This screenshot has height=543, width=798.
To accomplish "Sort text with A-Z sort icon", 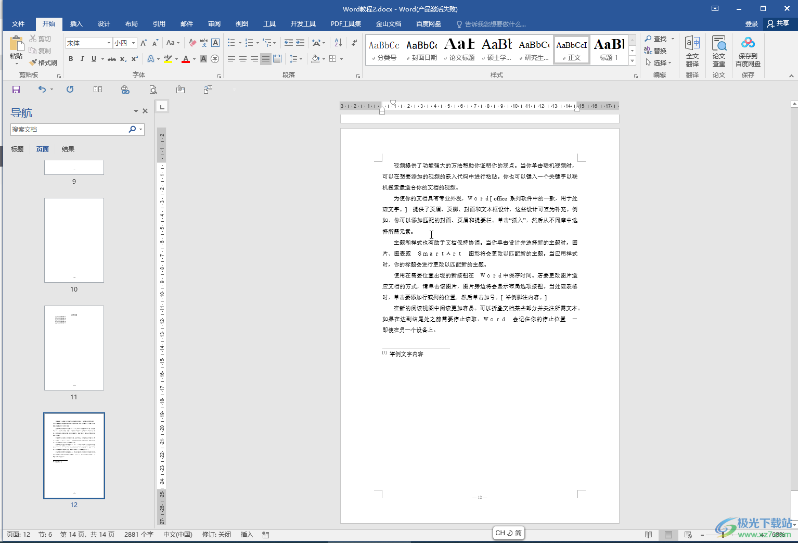I will (338, 43).
